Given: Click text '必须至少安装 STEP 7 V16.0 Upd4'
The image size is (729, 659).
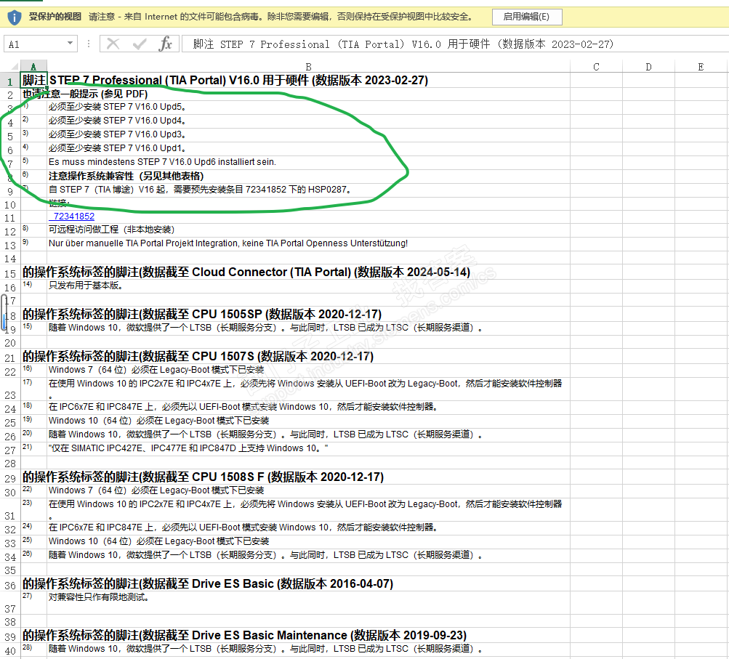Looking at the screenshot, I should point(117,121).
